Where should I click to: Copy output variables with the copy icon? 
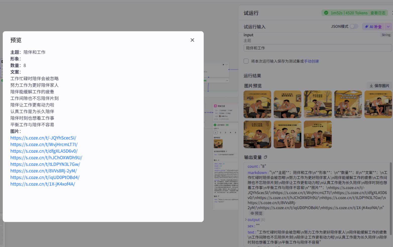tap(265, 157)
